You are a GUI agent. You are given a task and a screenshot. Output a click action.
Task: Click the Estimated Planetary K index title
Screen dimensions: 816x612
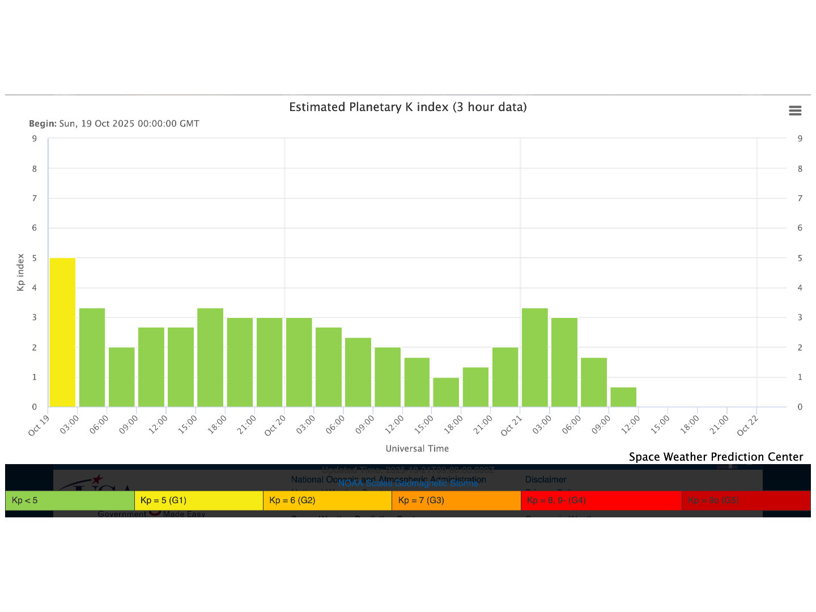coord(407,107)
